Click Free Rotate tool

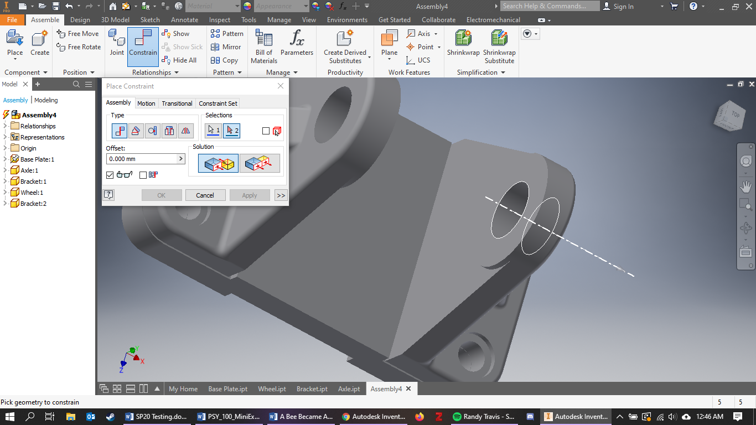coord(79,47)
